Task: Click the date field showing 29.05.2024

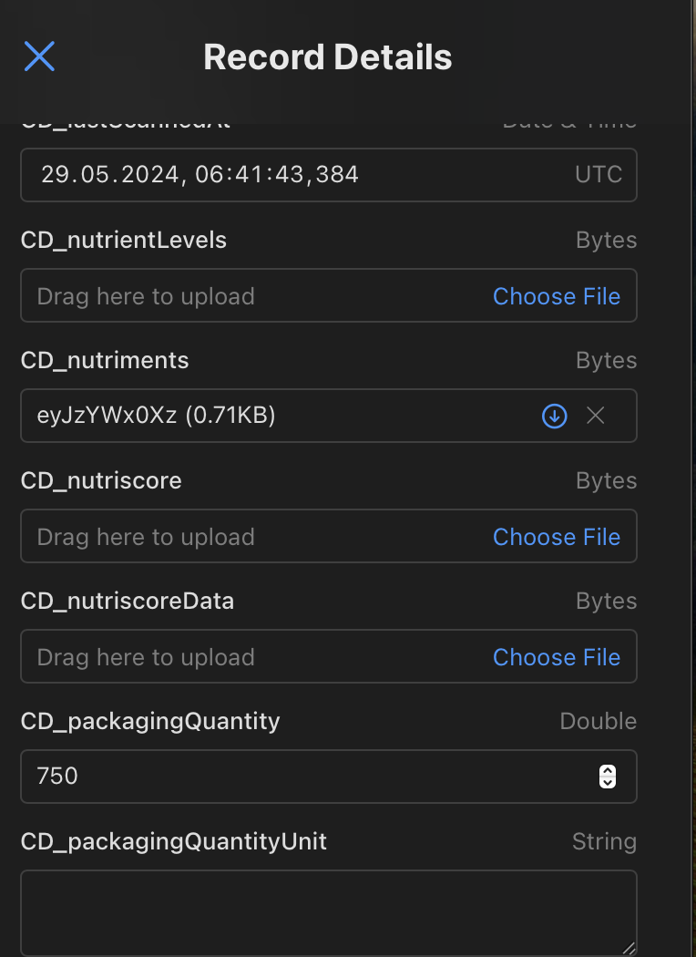Action: point(200,175)
